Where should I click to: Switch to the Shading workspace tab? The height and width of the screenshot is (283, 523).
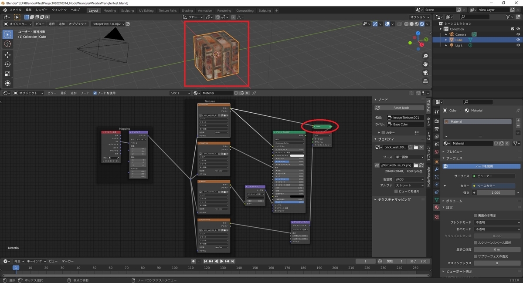187,10
